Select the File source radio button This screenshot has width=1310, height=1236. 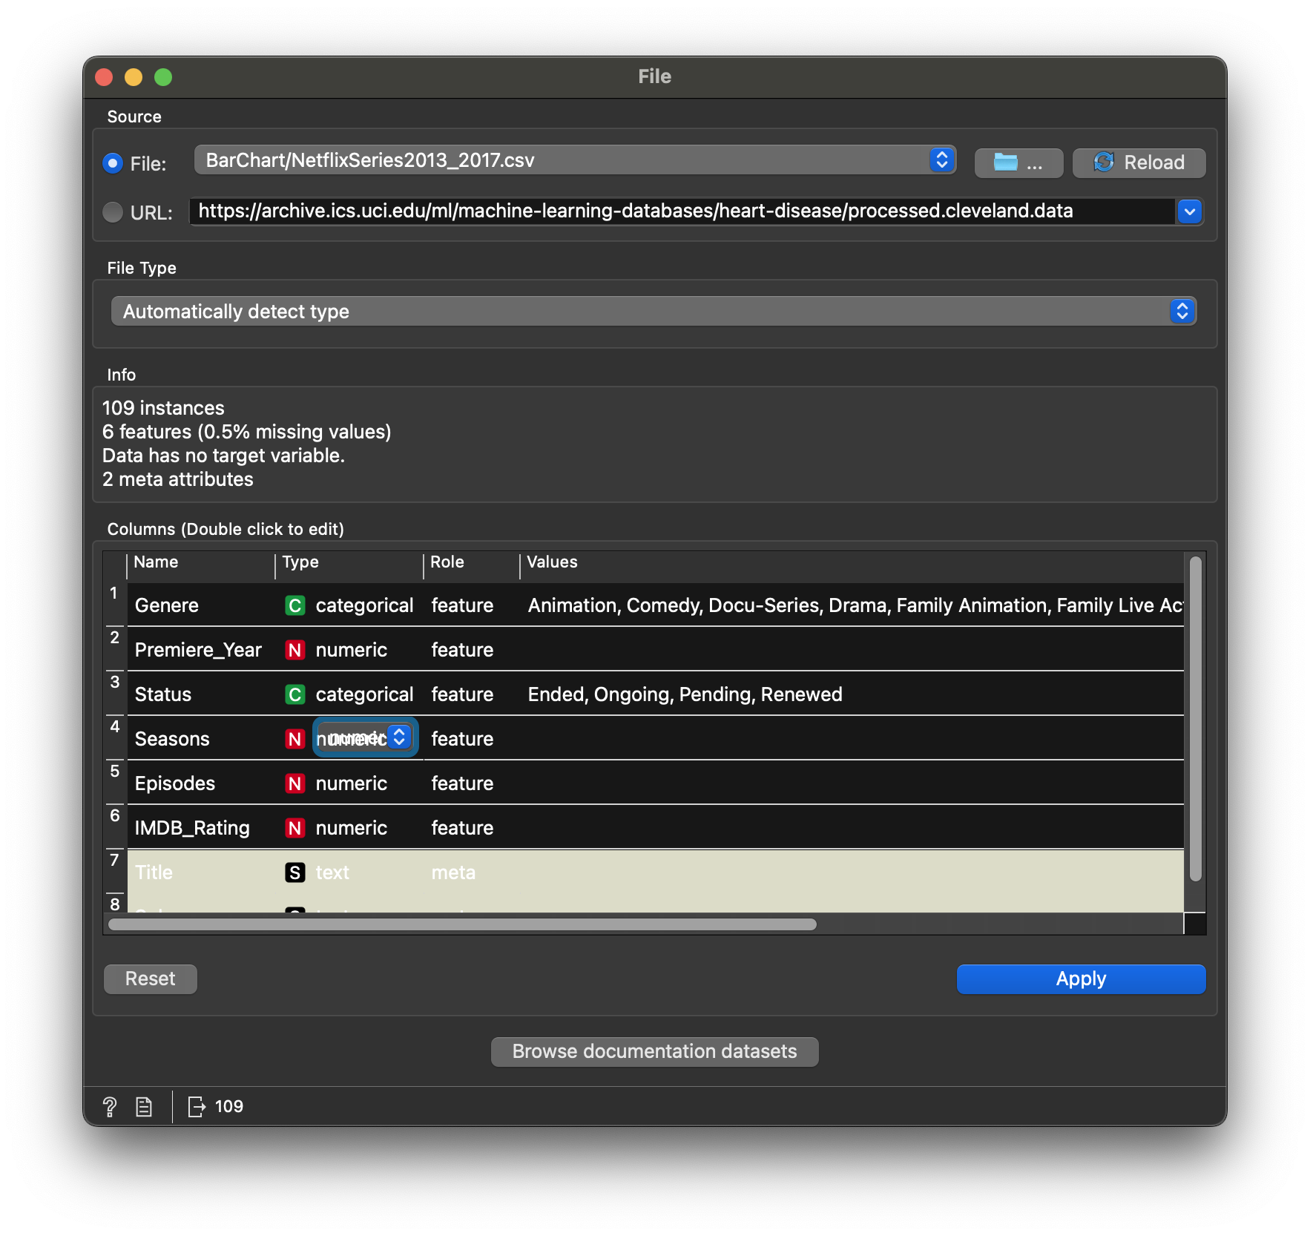click(x=113, y=163)
